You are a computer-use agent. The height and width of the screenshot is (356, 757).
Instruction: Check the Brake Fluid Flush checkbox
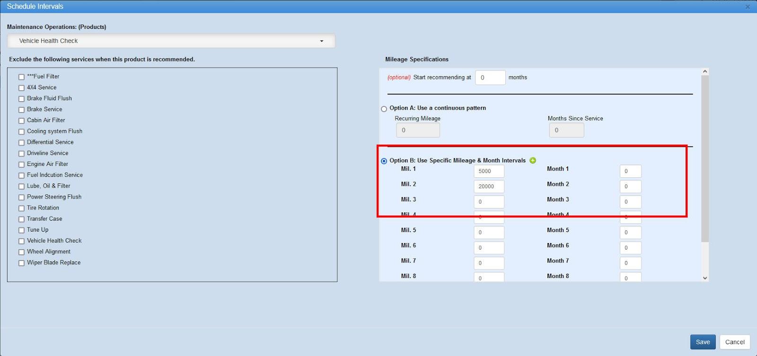[x=21, y=99]
